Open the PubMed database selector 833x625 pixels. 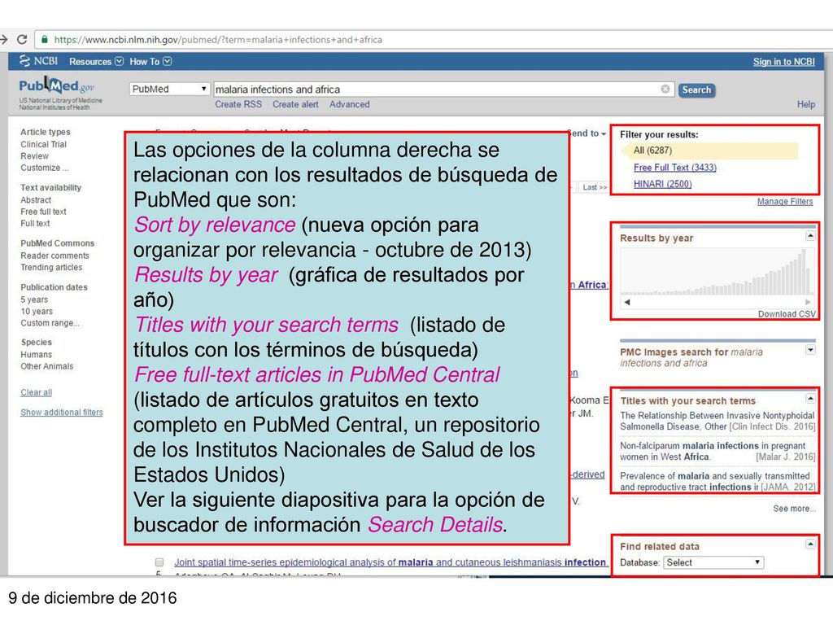(x=169, y=90)
